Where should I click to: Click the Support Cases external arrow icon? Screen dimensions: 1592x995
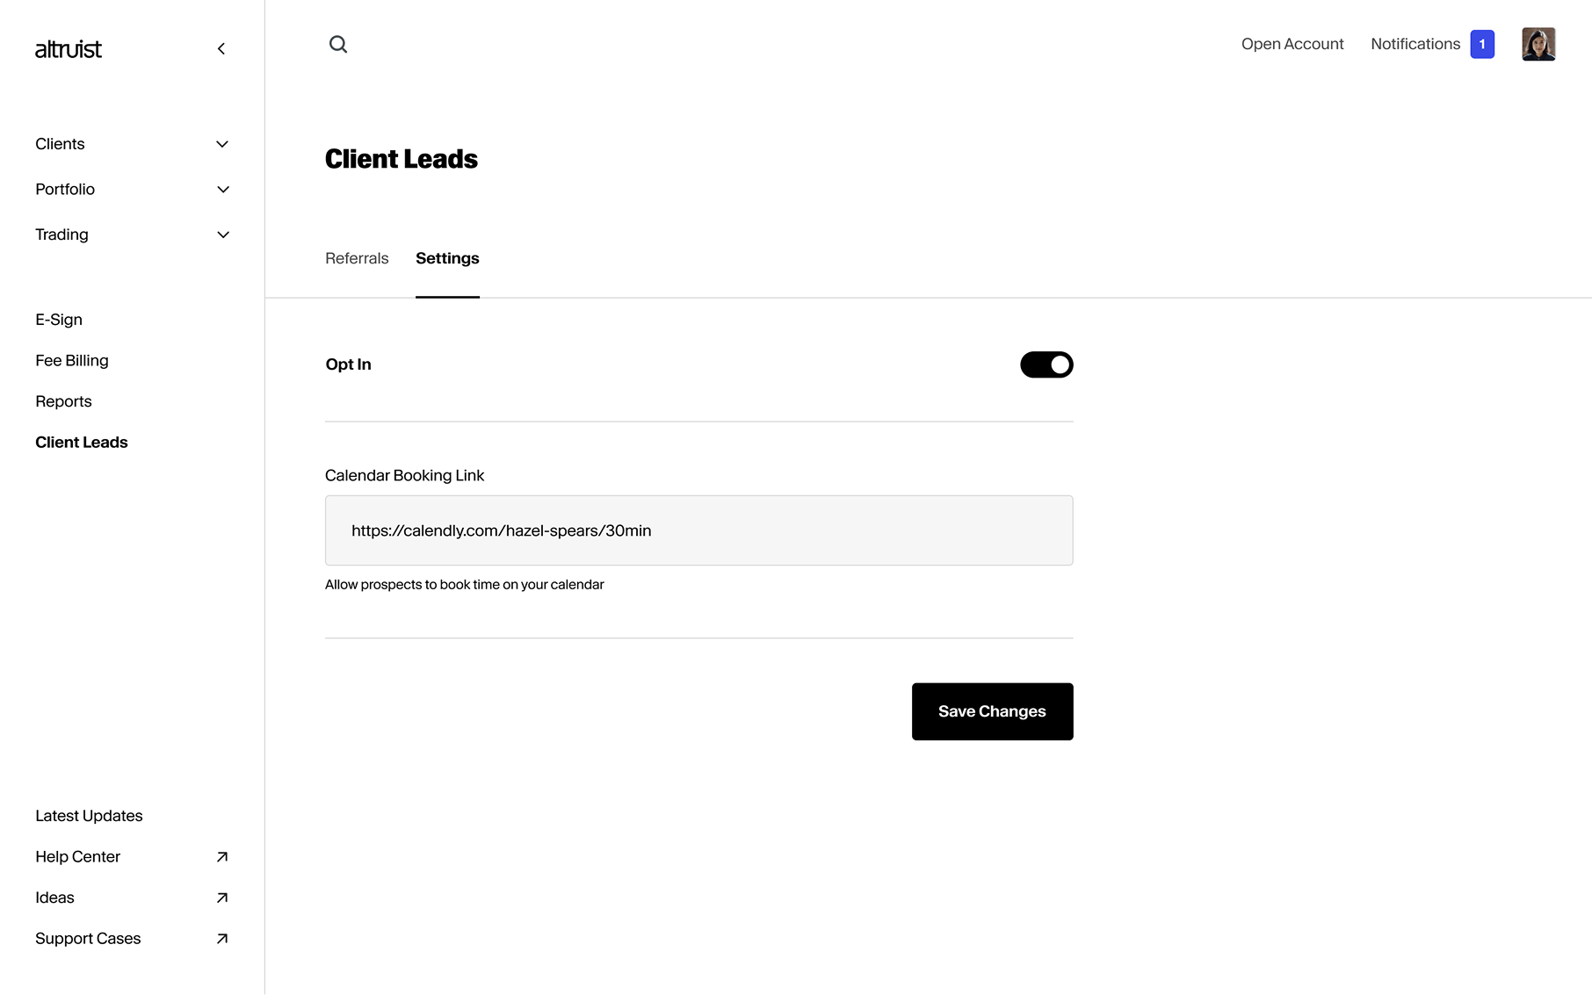[x=222, y=939]
